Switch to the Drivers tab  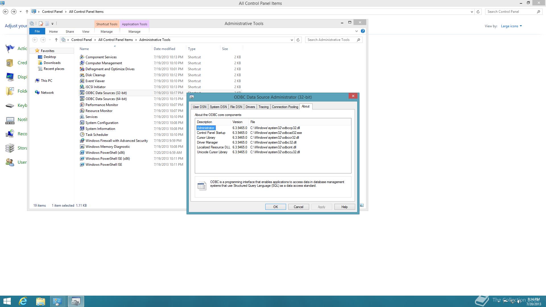click(x=250, y=107)
